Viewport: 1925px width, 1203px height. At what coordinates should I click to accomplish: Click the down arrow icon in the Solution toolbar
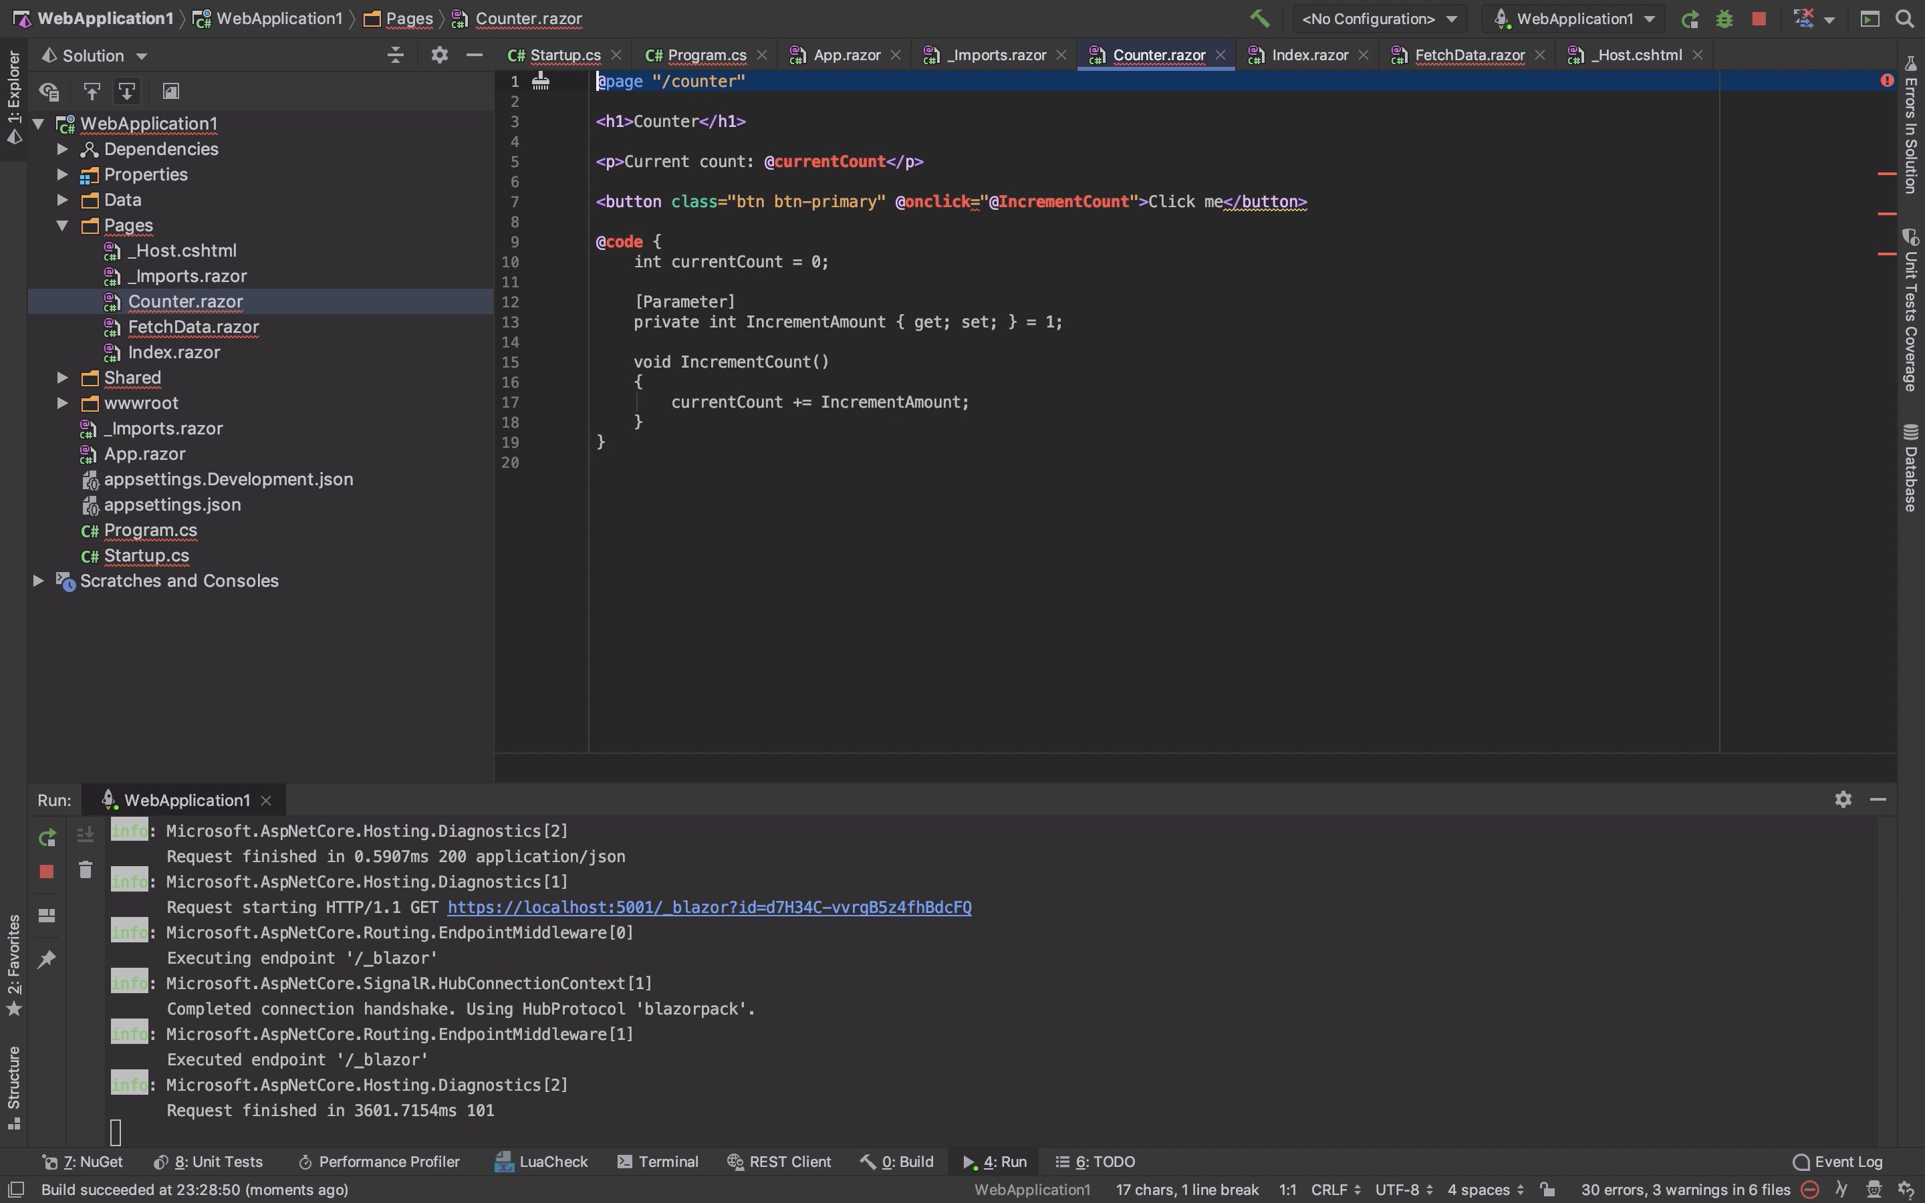(127, 92)
